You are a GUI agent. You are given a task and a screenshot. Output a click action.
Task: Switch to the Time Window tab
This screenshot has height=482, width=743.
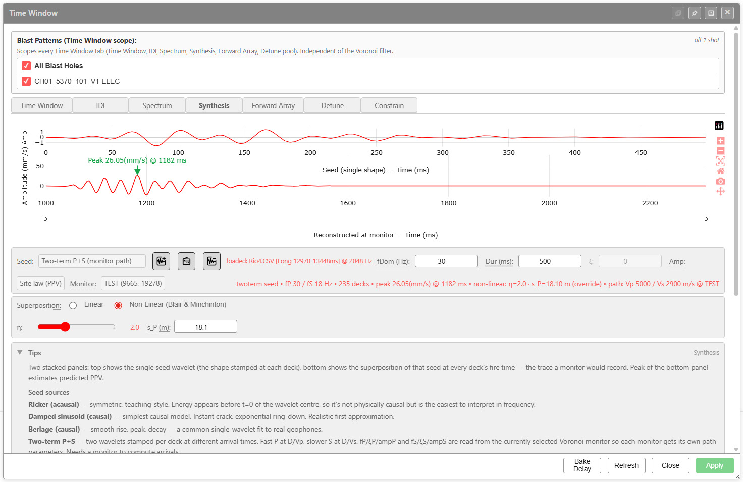(x=42, y=105)
